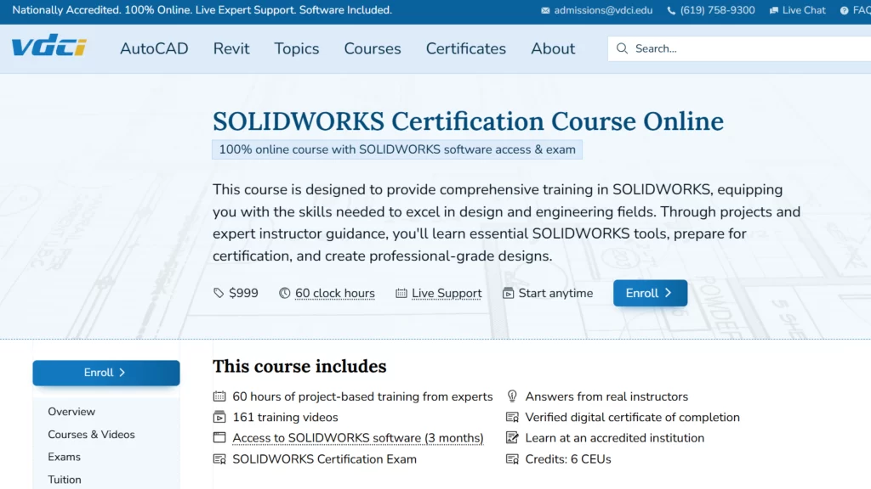The height and width of the screenshot is (489, 871).
Task: Open the AutoCAD menu
Action: click(x=154, y=48)
